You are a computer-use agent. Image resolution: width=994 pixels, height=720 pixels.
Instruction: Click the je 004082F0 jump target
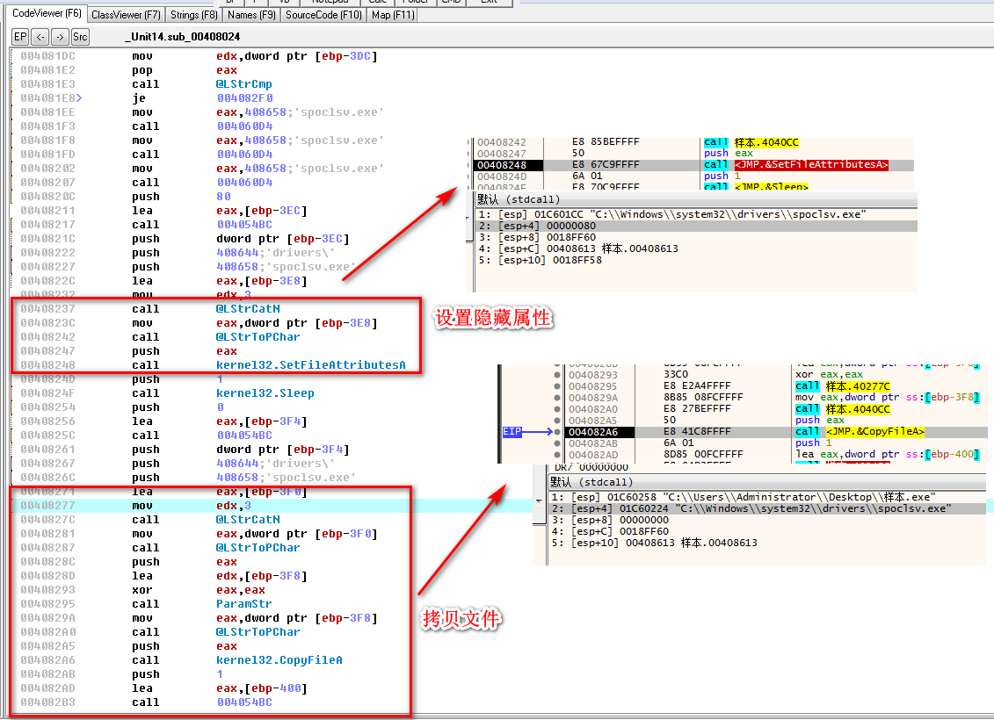coord(244,98)
